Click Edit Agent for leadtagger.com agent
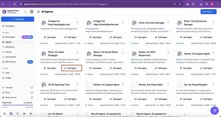The width and height of the screenshot is (221, 117). tap(70, 37)
